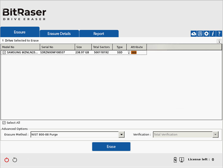Click serial number S3RZNX0M108537

[53, 53]
